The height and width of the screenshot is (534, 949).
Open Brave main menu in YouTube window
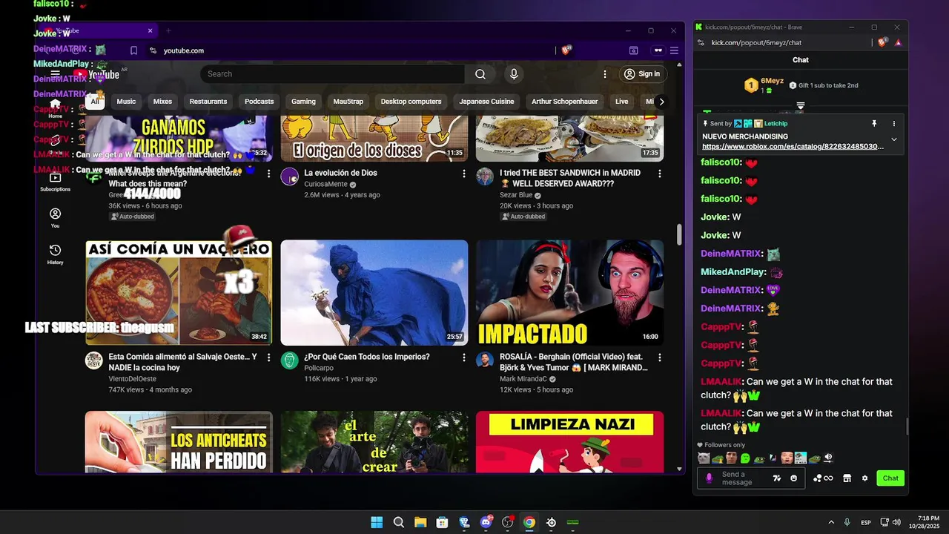pos(674,50)
